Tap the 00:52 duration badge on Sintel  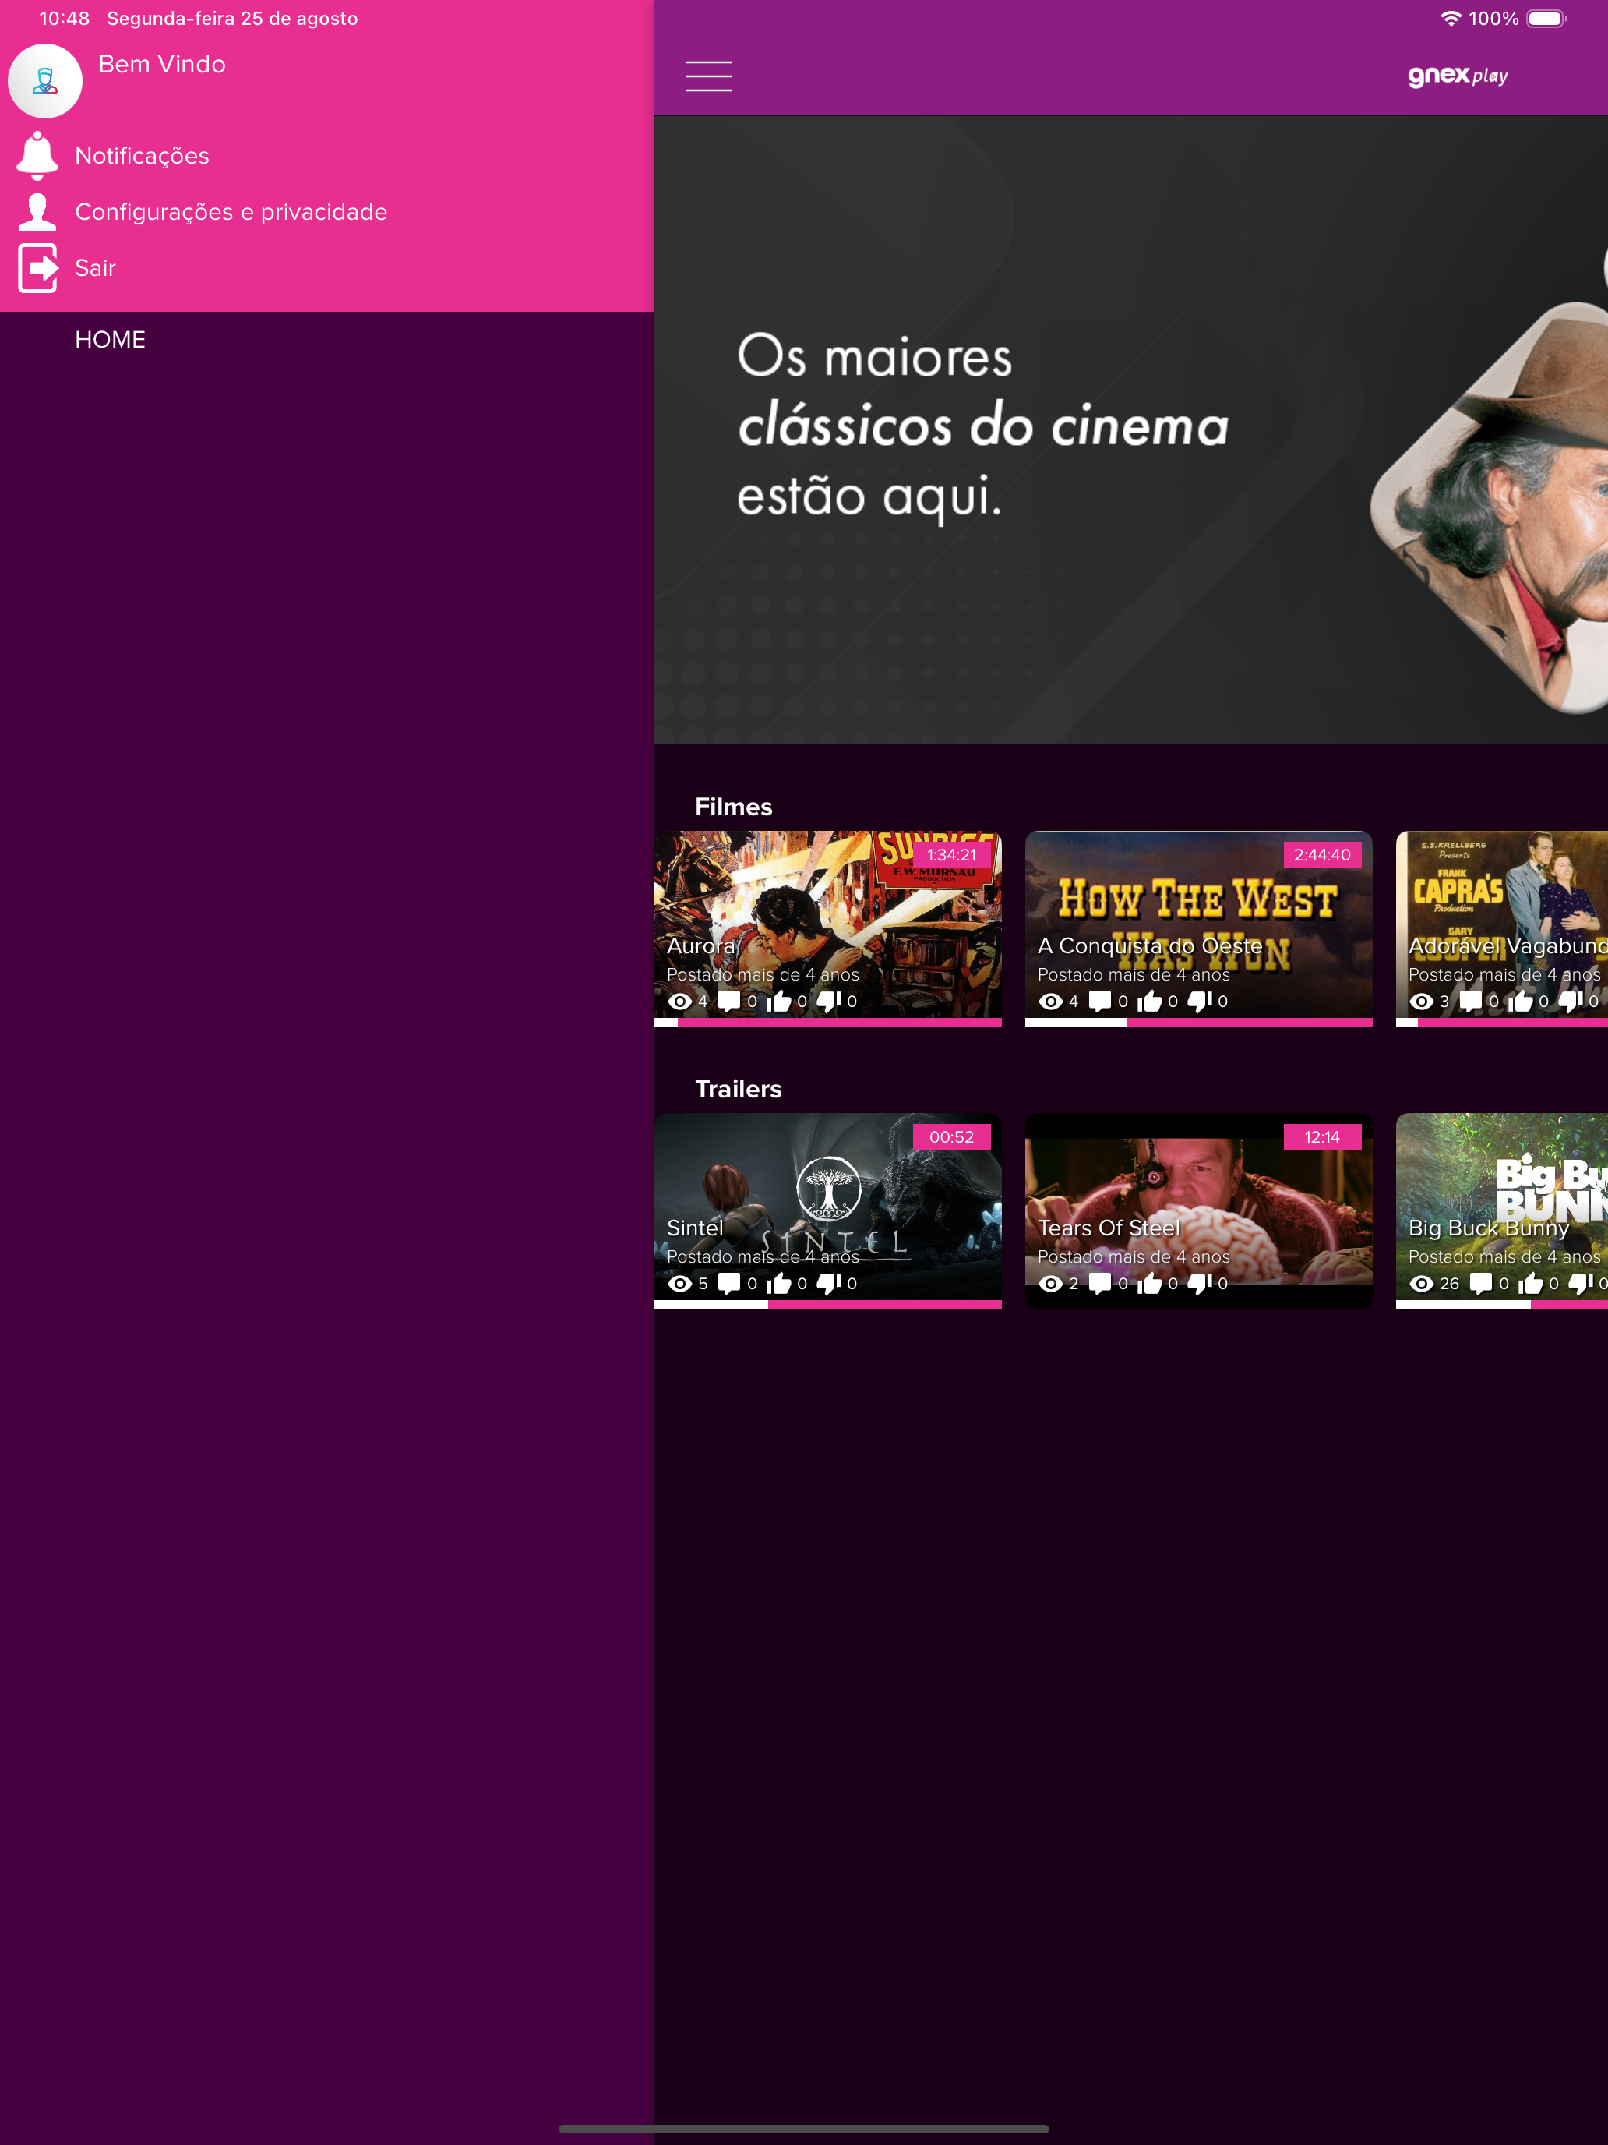(952, 1136)
